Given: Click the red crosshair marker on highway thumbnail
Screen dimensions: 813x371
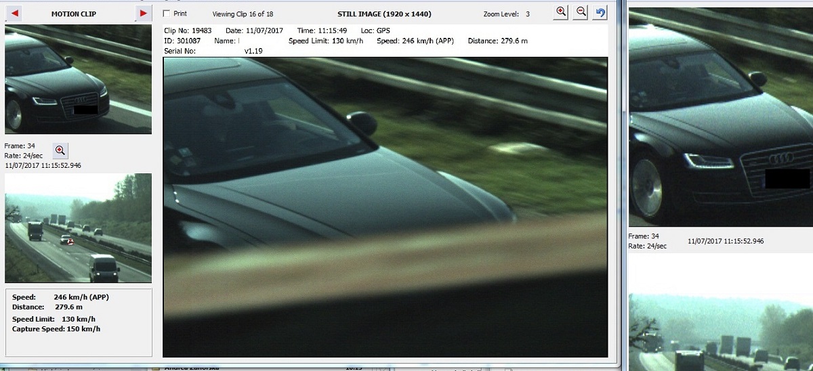Looking at the screenshot, I should coord(69,242).
